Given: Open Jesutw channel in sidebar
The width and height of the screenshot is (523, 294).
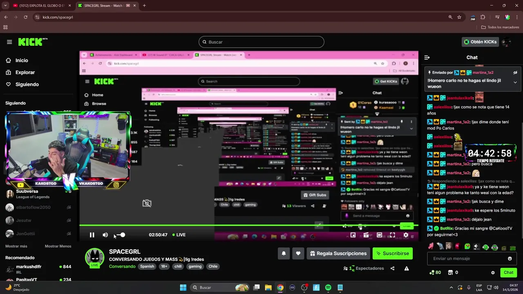Looking at the screenshot, I should pos(39,220).
